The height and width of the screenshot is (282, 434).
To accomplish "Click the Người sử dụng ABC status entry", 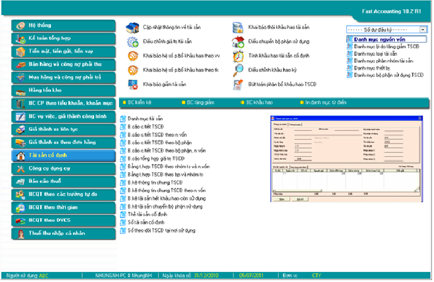I will coord(27,276).
